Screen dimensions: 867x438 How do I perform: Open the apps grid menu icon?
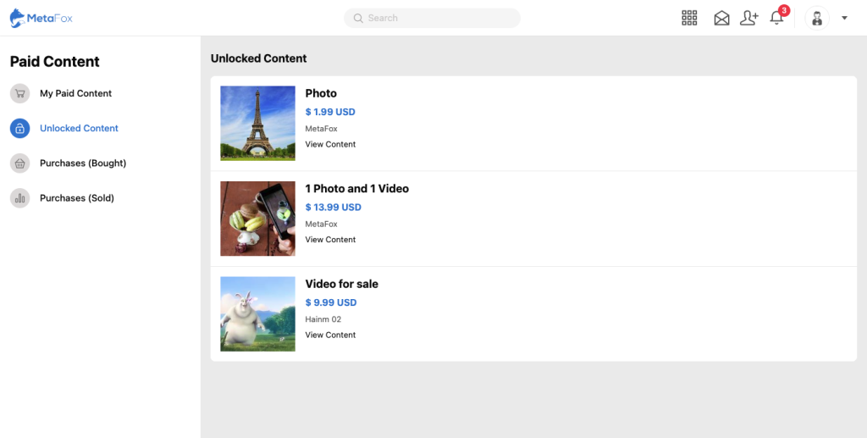pos(689,18)
